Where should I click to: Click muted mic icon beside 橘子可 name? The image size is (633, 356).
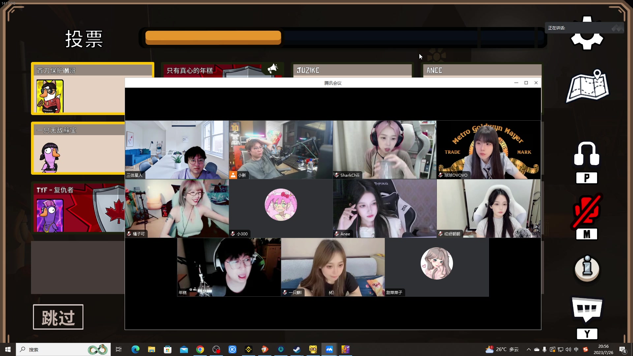[129, 234]
